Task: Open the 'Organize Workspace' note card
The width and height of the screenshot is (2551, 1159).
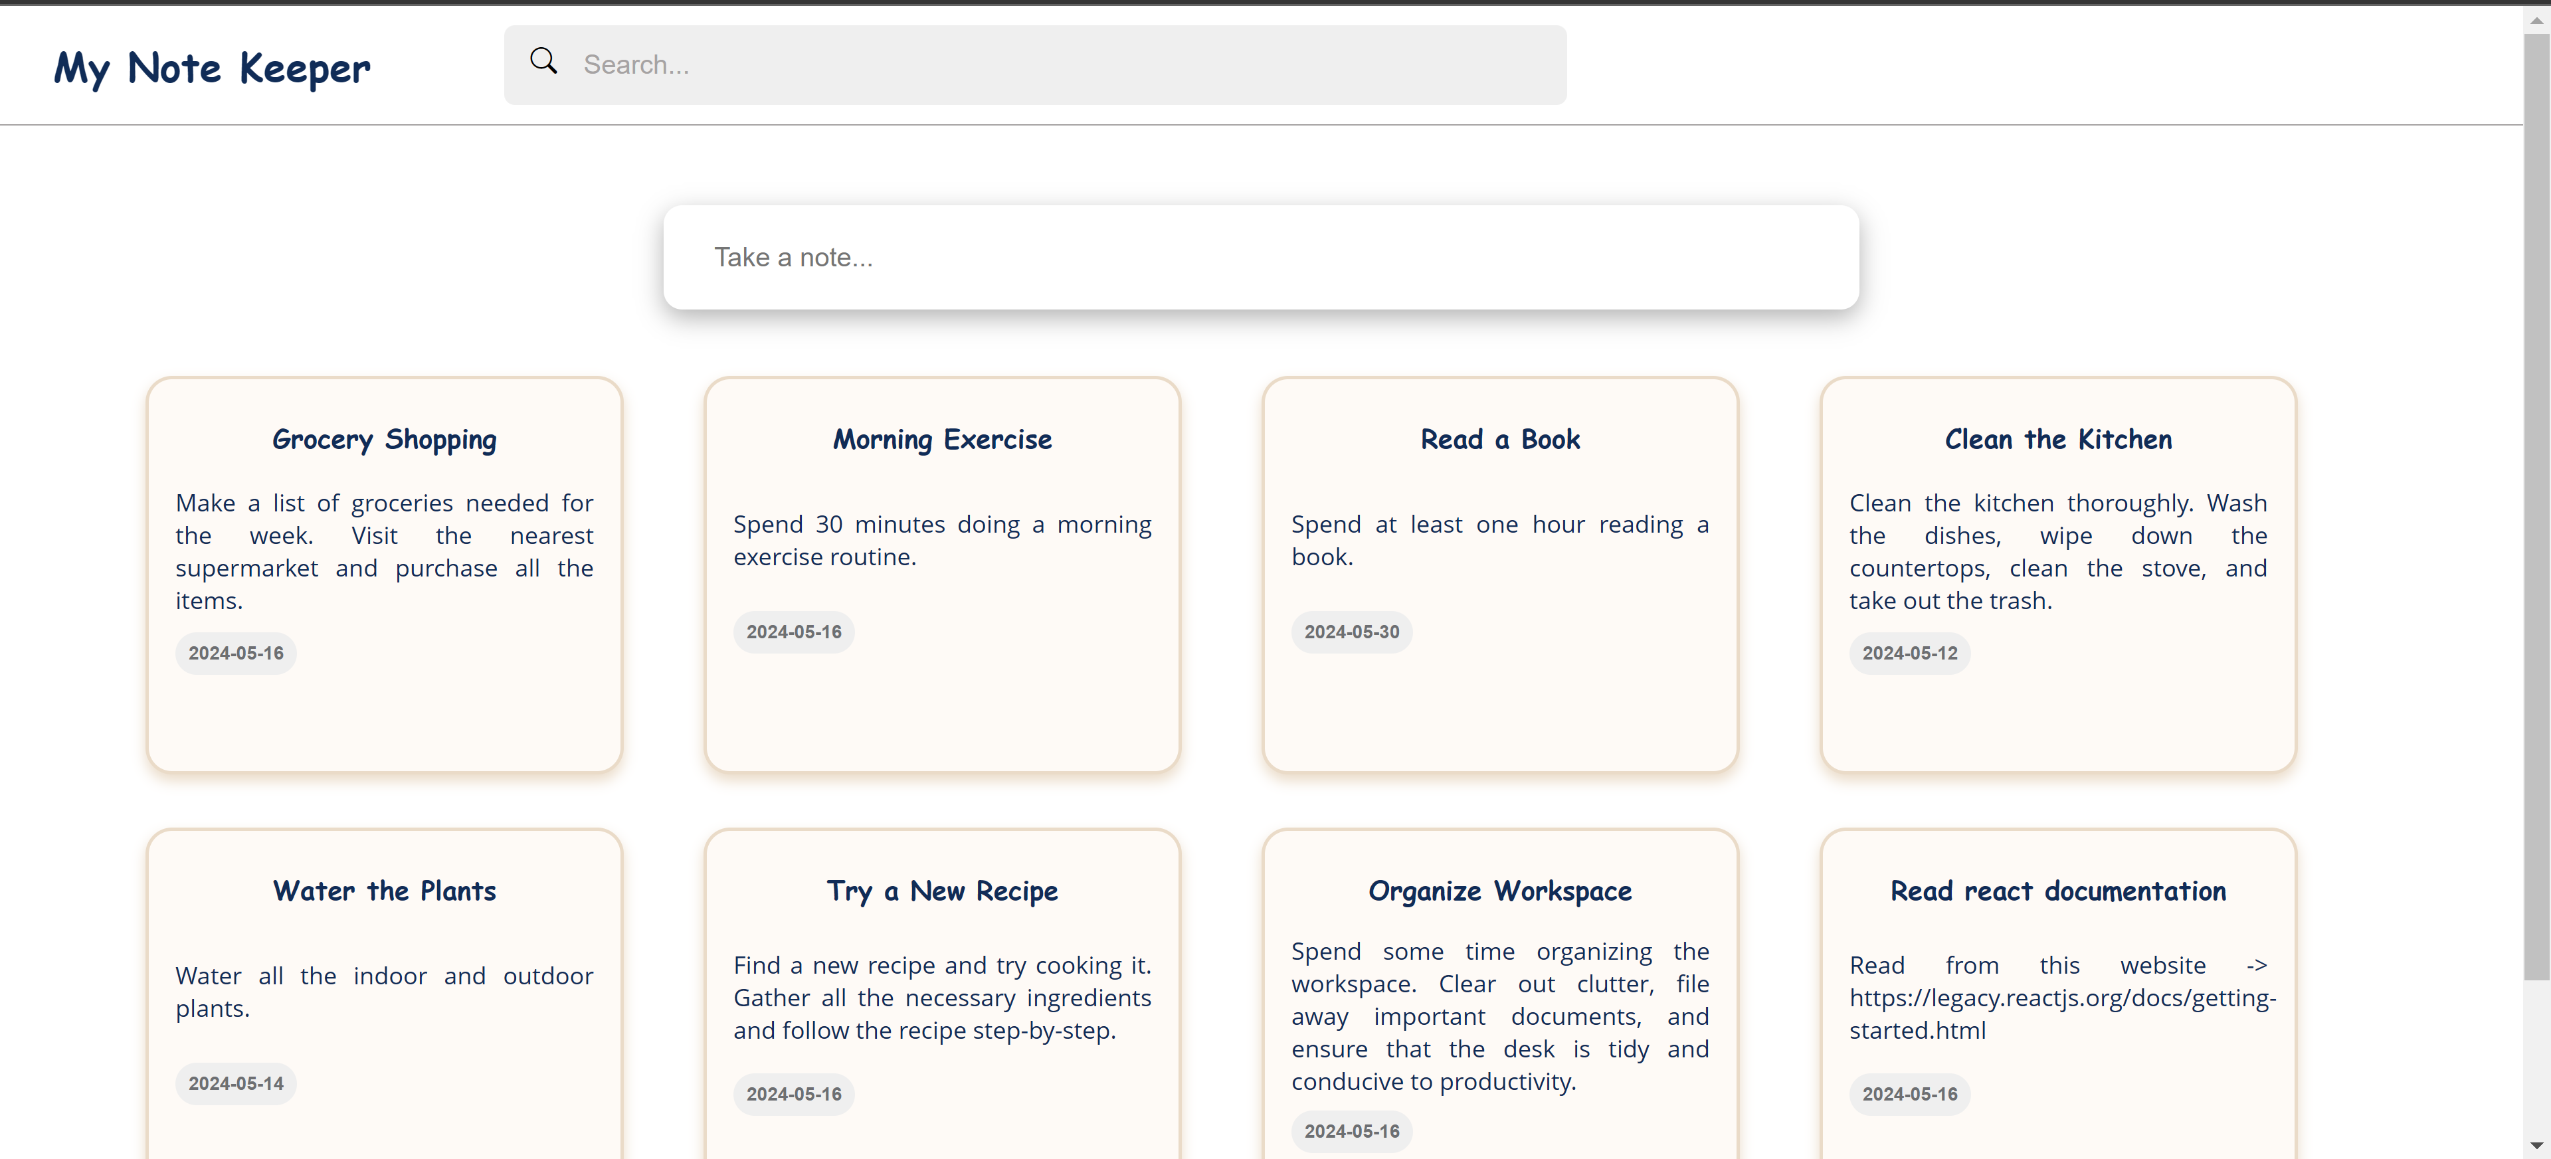Action: (x=1499, y=990)
